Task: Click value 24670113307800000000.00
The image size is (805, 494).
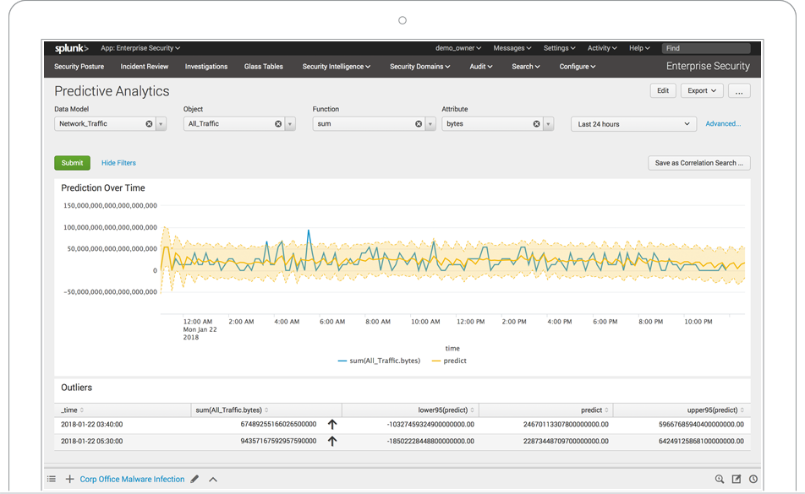Action: coord(566,424)
